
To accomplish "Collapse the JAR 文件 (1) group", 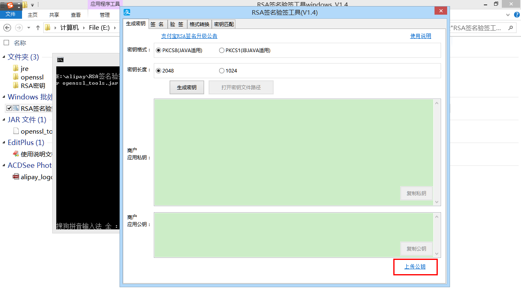I will click(4, 120).
